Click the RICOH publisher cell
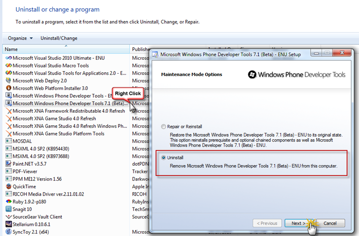 coord(139,194)
